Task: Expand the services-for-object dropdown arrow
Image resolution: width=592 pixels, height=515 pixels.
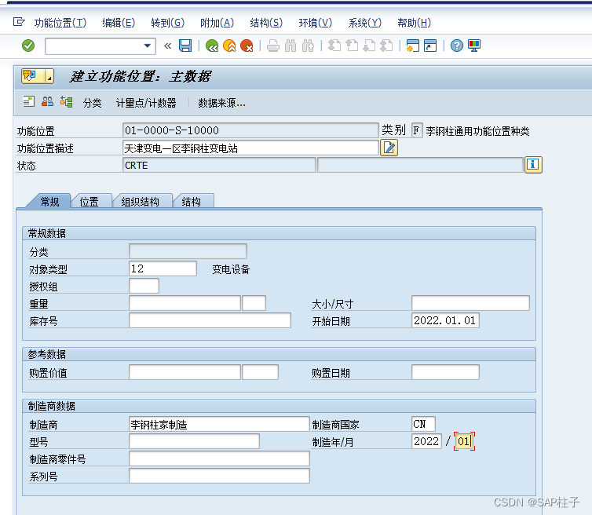Action: (49, 76)
